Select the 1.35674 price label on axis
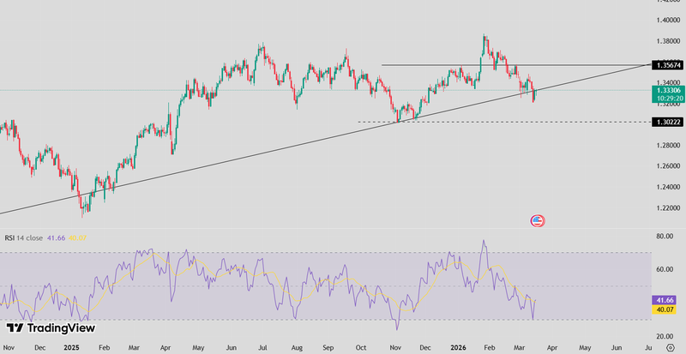This screenshot has height=354, width=686. [666, 65]
